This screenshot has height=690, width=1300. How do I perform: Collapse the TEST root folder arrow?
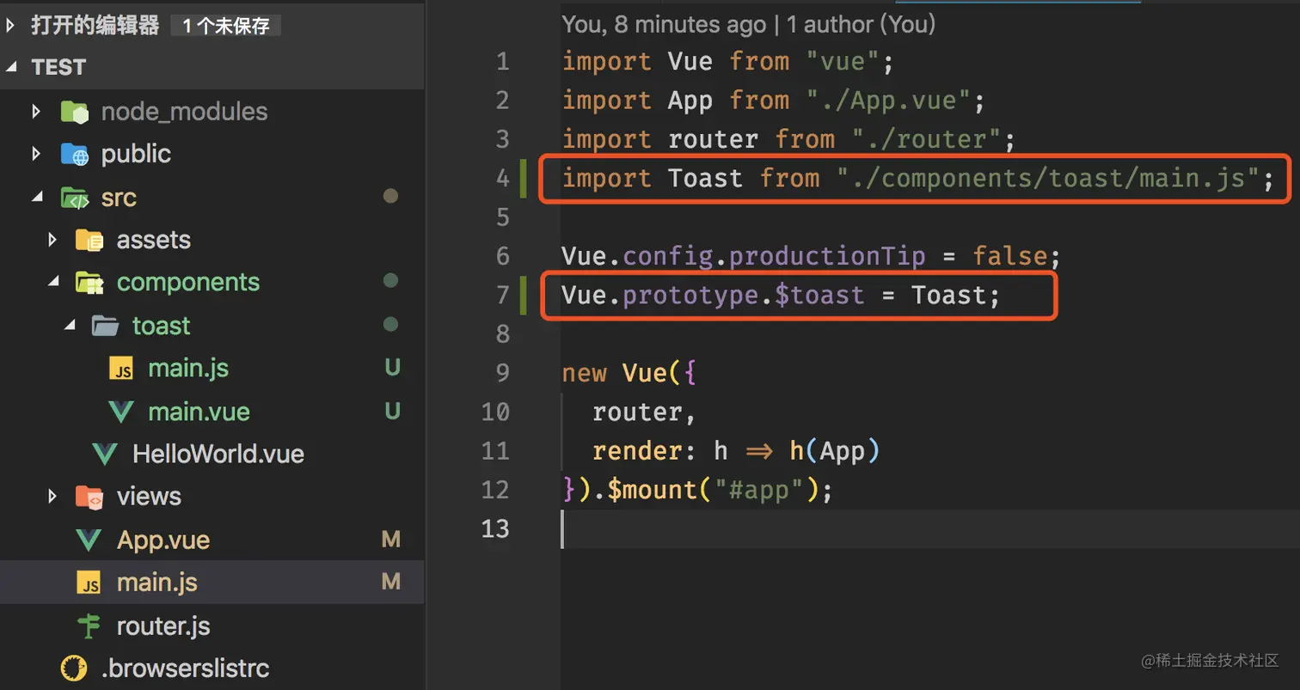click(x=10, y=68)
